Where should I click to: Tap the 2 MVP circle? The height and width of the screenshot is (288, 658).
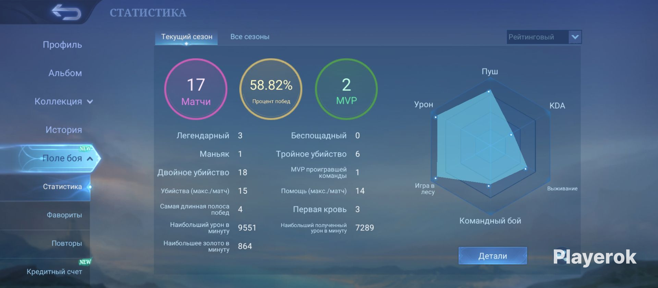[346, 89]
